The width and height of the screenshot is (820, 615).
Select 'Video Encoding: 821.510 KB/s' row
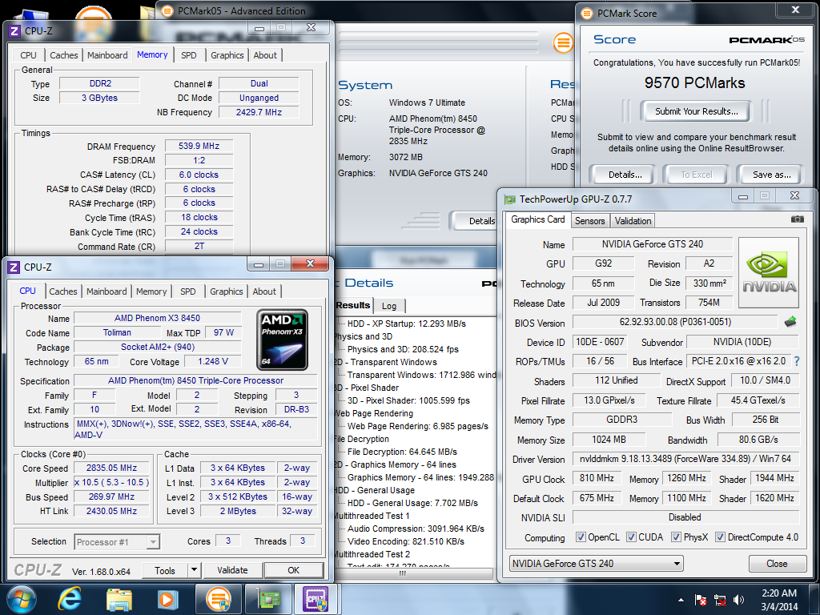coord(405,541)
